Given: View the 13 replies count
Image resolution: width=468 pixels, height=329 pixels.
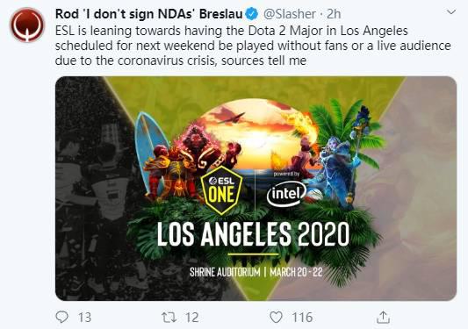Looking at the screenshot, I should (84, 318).
